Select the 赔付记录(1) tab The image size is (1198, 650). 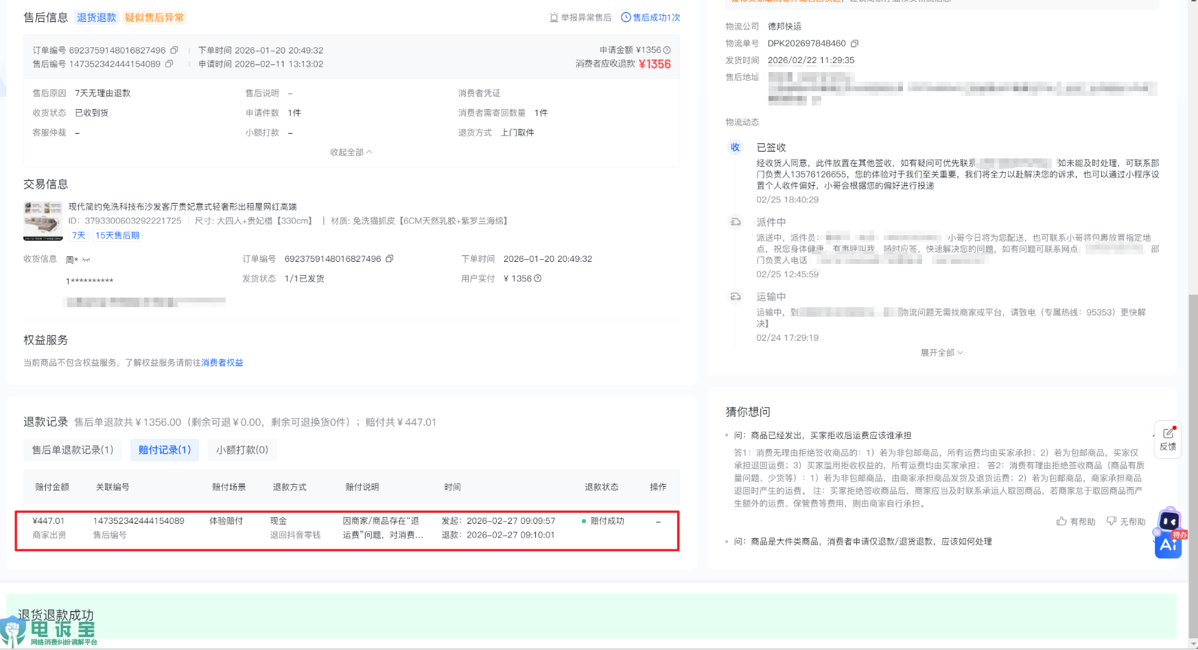tap(165, 450)
